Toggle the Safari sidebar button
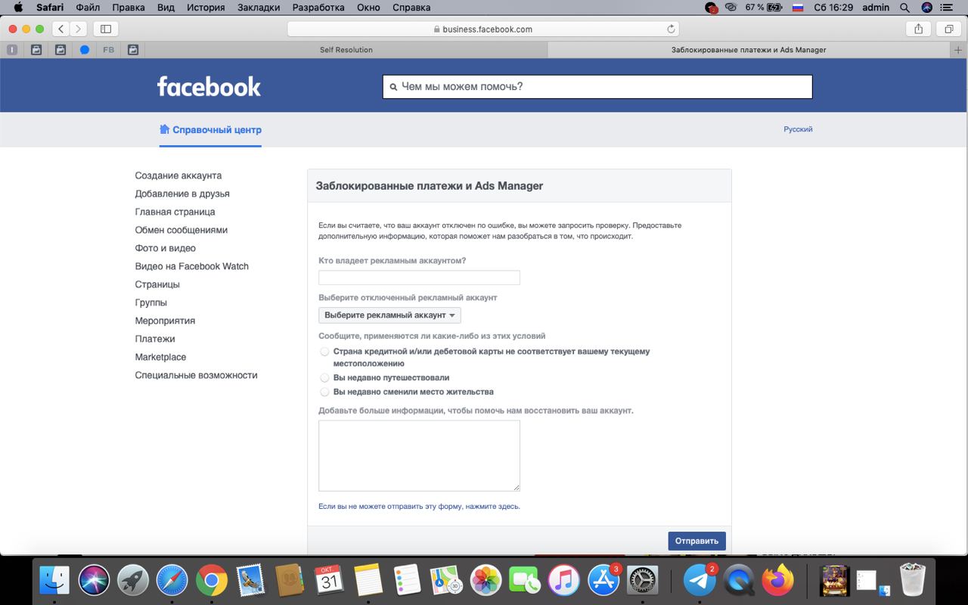Image resolution: width=968 pixels, height=605 pixels. 106,29
